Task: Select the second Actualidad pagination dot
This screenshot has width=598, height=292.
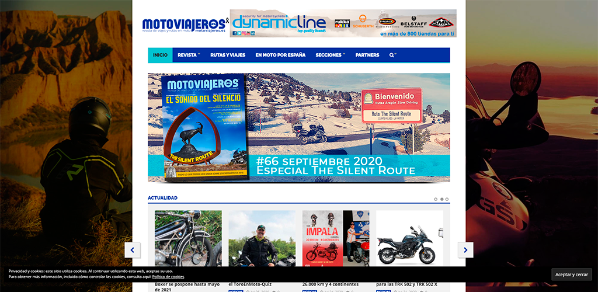Action: click(441, 199)
